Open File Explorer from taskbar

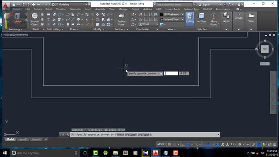pyautogui.click(x=115, y=153)
